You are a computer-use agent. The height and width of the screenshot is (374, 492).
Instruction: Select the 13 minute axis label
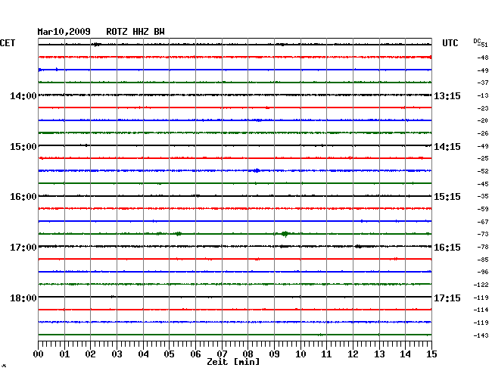pos(379,354)
